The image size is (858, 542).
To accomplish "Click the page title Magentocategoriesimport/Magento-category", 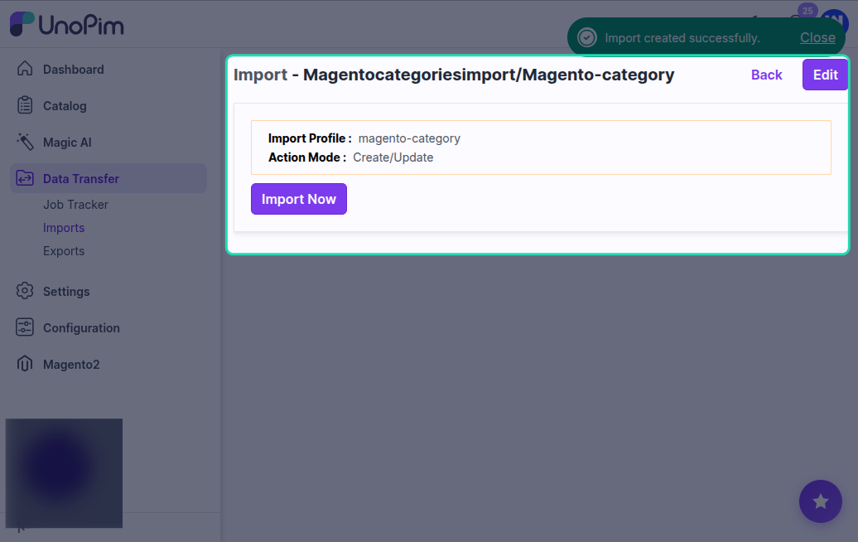I will pos(489,75).
